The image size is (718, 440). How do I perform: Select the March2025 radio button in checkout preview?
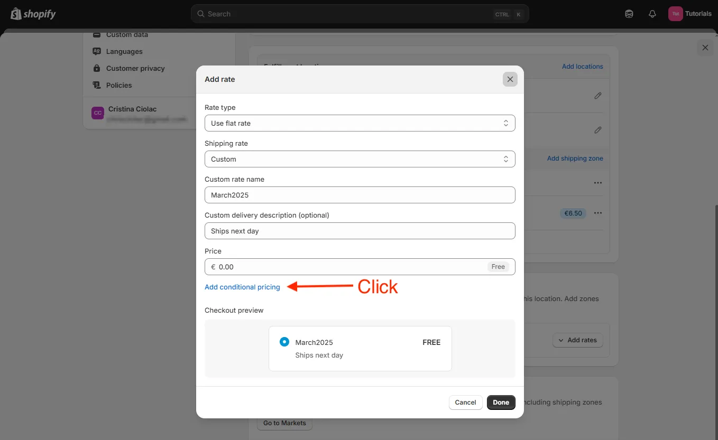[284, 342]
